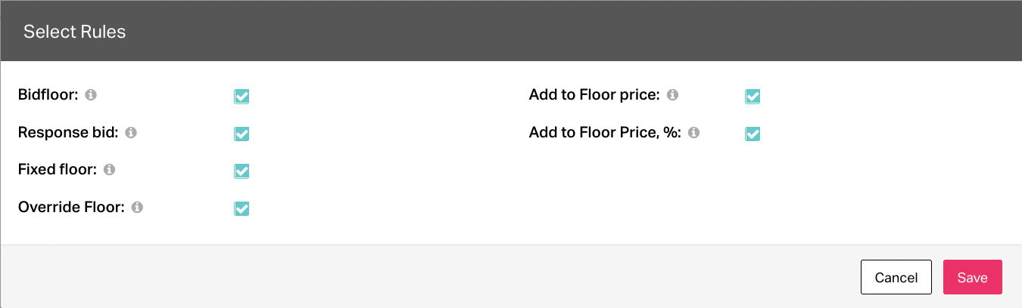Uncheck the Bidfloor checkbox

point(241,97)
